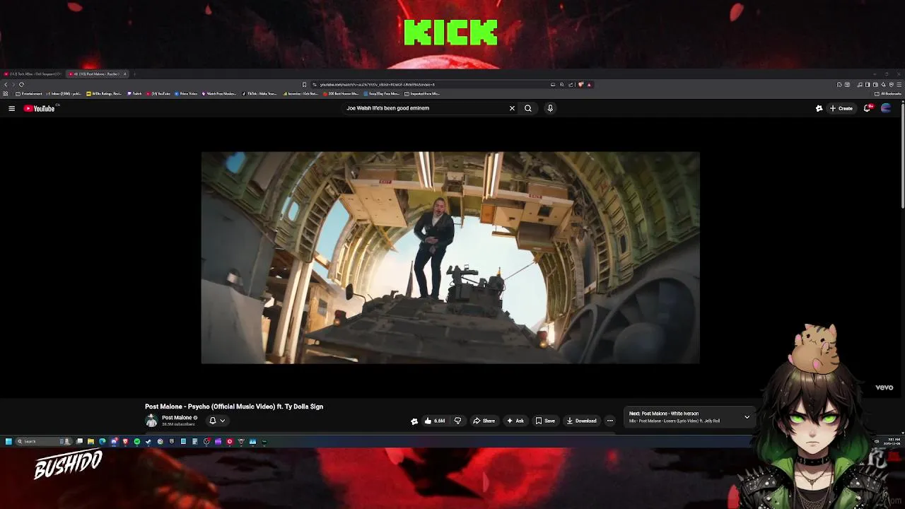Open the YouTube account avatar menu
Screen dimensions: 905x509
pyautogui.click(x=886, y=108)
